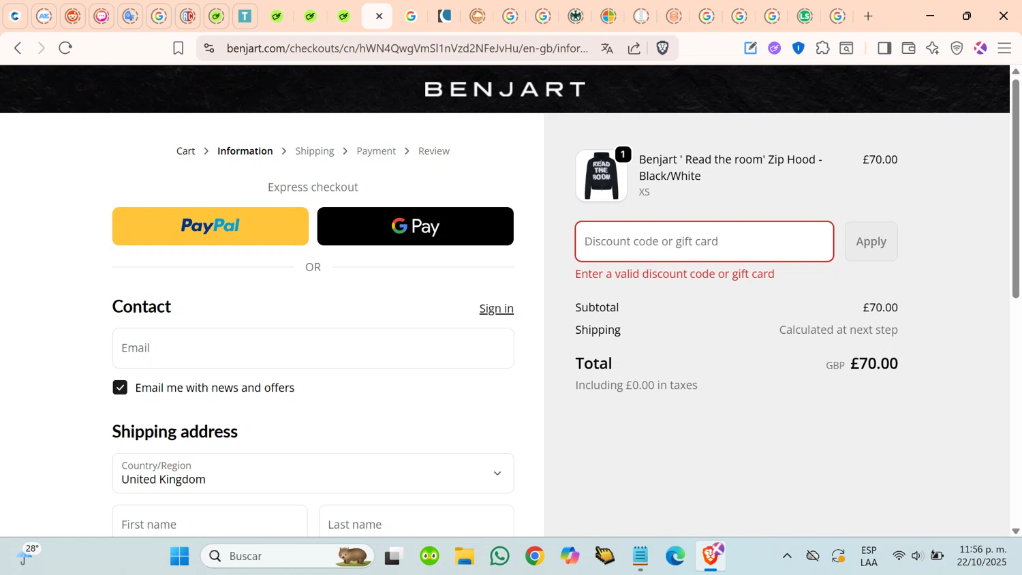Viewport: 1022px width, 575px height.
Task: Show hidden system tray icons
Action: tap(787, 556)
